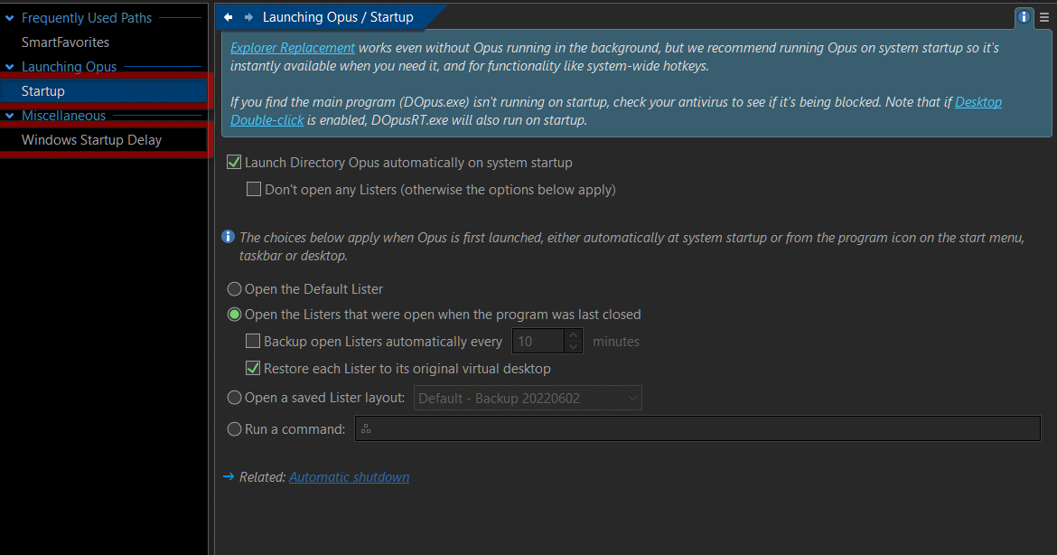Open the saved Lister layout dropdown
Image resolution: width=1057 pixels, height=555 pixels.
528,398
